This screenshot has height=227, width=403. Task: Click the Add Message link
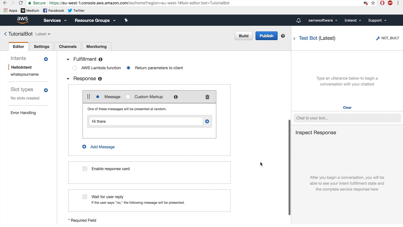[102, 147]
